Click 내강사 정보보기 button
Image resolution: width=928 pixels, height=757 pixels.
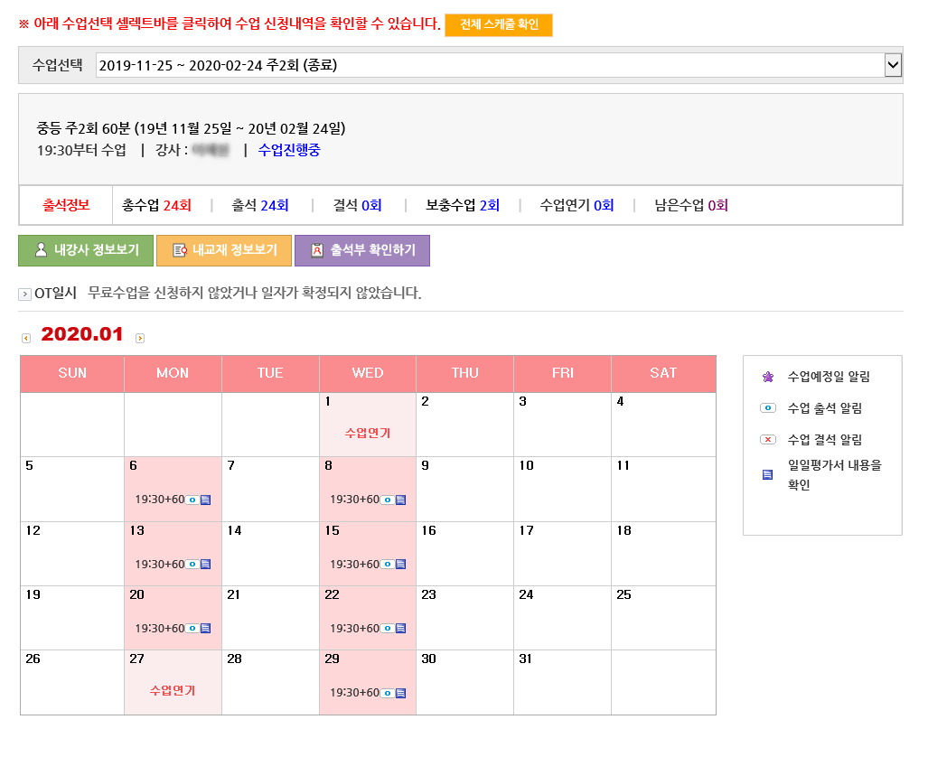(x=86, y=250)
